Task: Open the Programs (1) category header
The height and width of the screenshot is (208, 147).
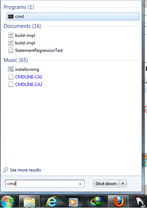Action: [x=19, y=7]
